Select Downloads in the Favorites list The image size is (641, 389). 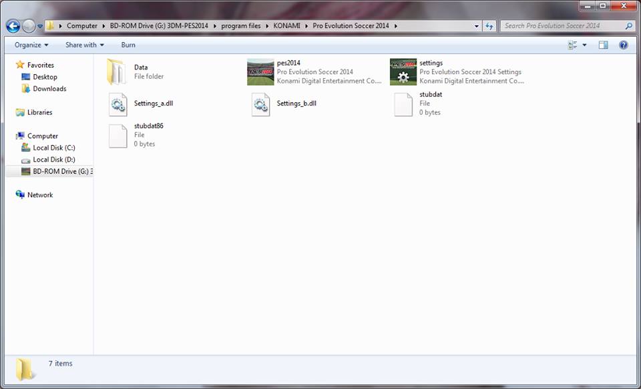point(49,89)
